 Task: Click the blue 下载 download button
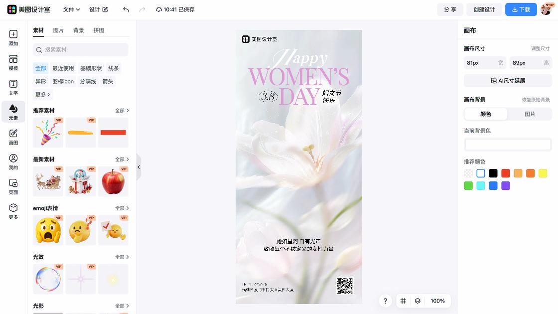click(x=521, y=9)
